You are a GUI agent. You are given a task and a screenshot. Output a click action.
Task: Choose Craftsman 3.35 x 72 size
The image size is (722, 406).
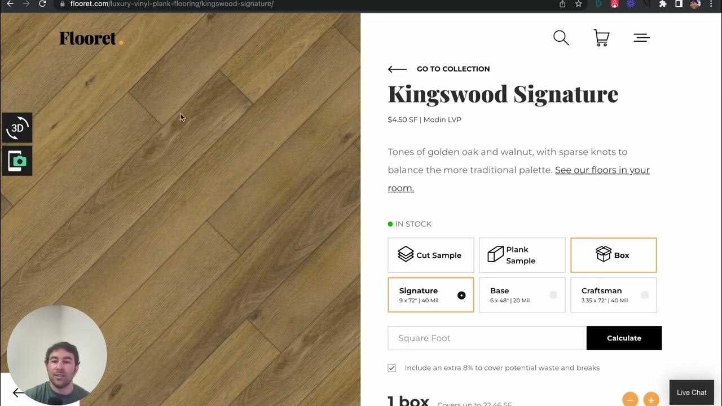(614, 295)
